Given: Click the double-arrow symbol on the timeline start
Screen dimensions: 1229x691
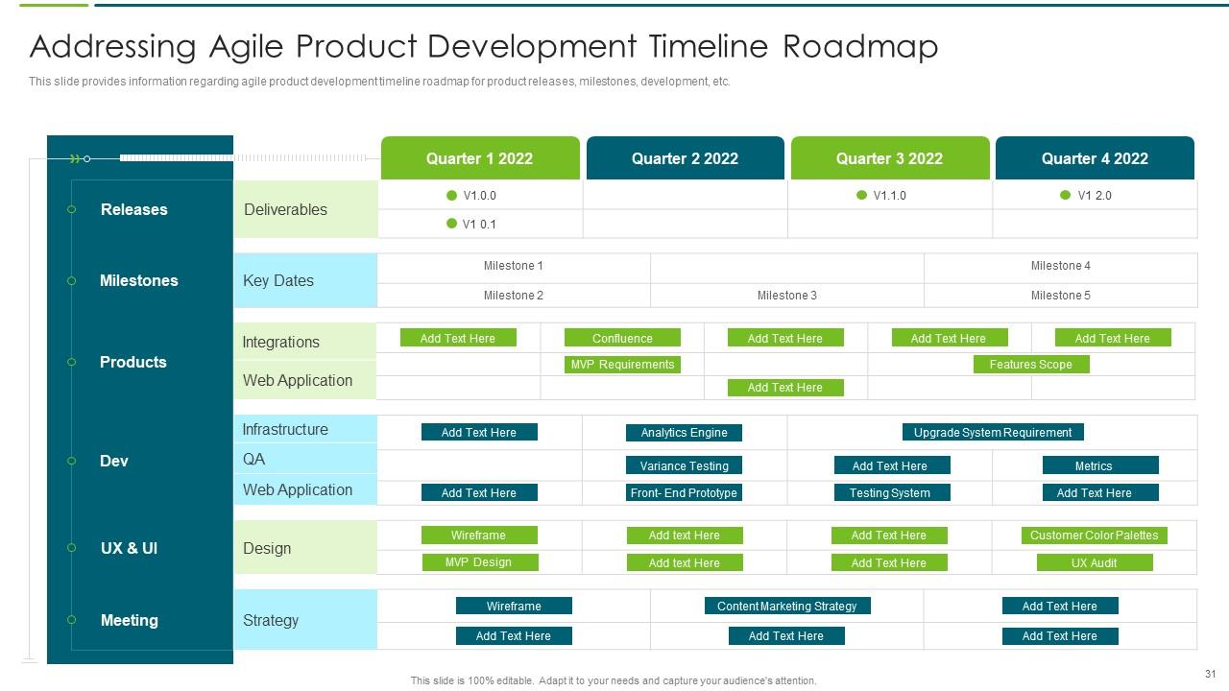Looking at the screenshot, I should pyautogui.click(x=76, y=158).
